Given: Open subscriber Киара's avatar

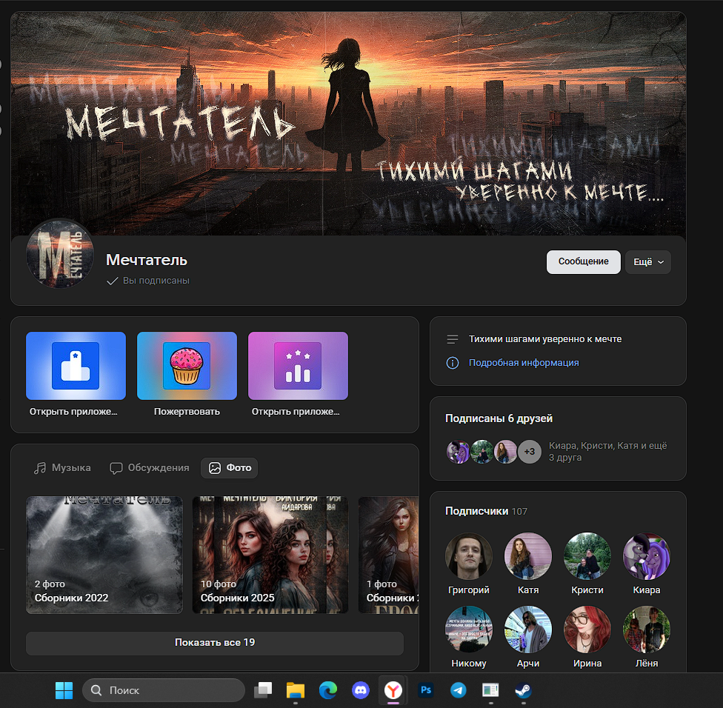Looking at the screenshot, I should click(647, 556).
